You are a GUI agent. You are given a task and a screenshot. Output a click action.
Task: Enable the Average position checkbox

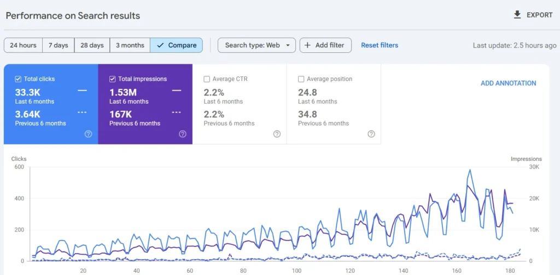(301, 79)
